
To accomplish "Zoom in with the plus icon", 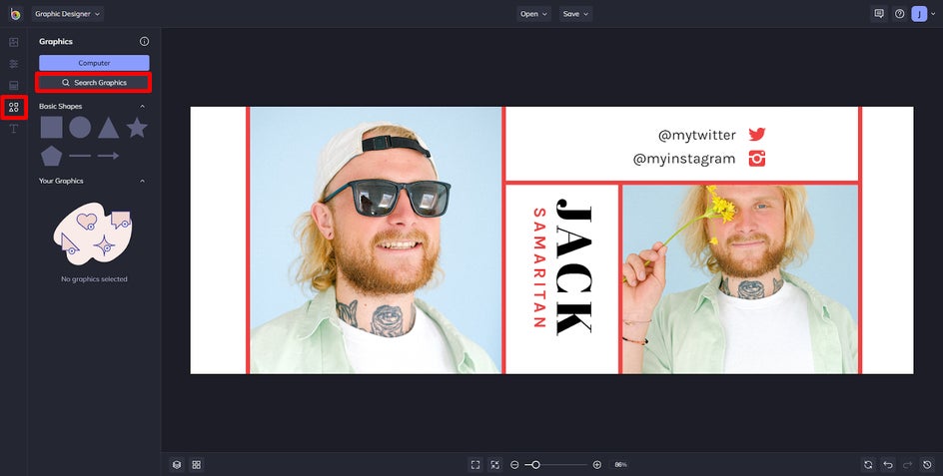I will pyautogui.click(x=597, y=465).
